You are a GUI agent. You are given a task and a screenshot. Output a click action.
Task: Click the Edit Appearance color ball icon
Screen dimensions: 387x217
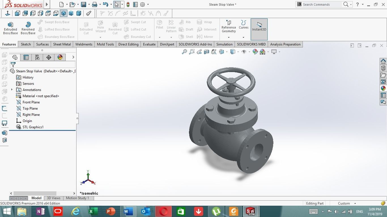coord(255,52)
